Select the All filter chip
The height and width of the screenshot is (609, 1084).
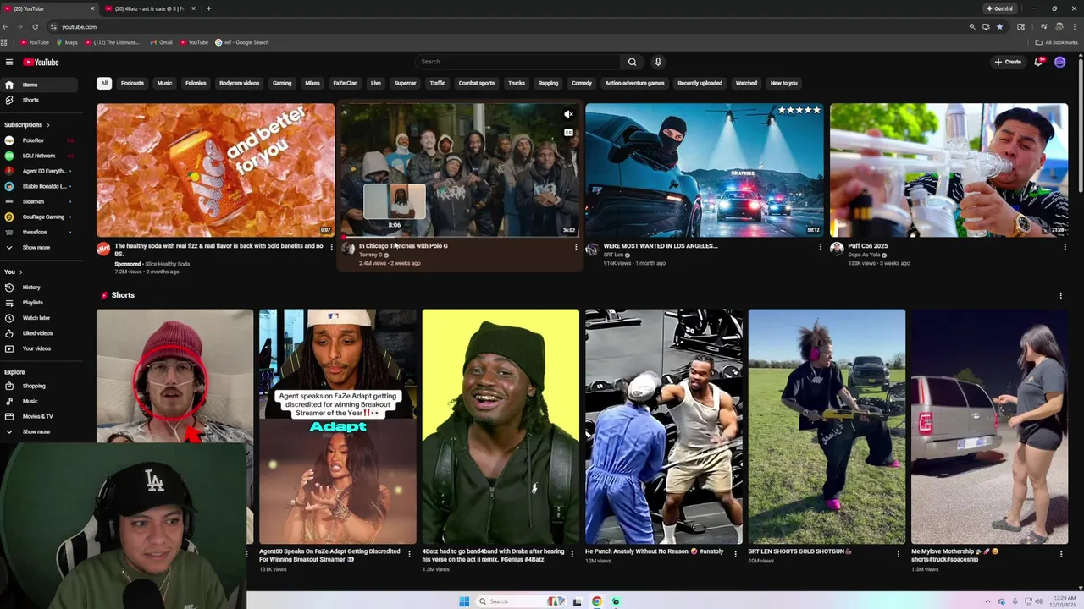click(x=104, y=83)
